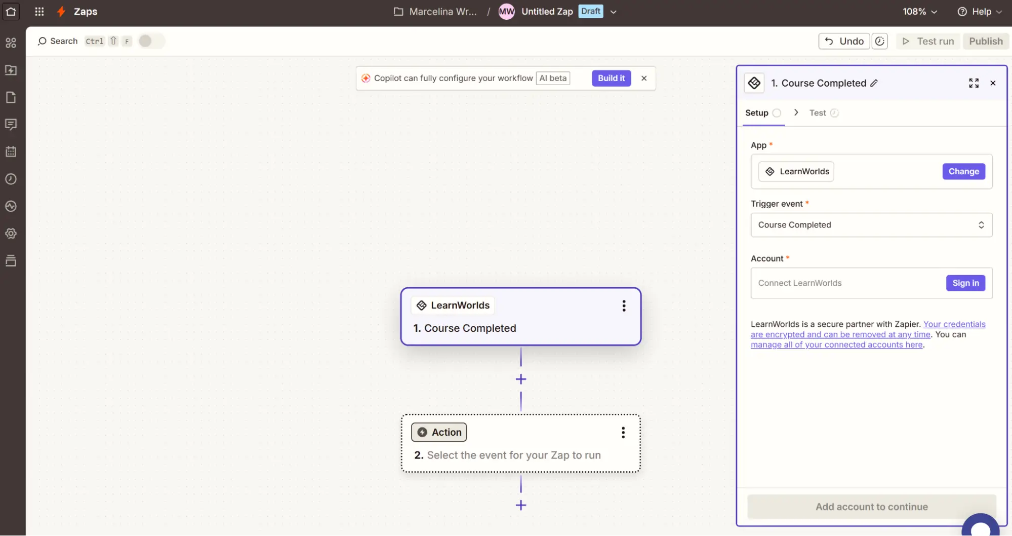
Task: Click LearnWorlds icon in panel header
Action: [754, 83]
